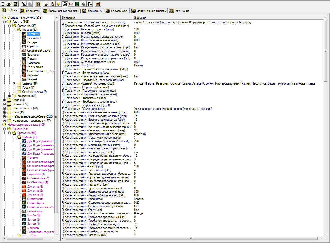Select the Феникс custom unit
This screenshot has height=243, width=330.
click(x=32, y=158)
